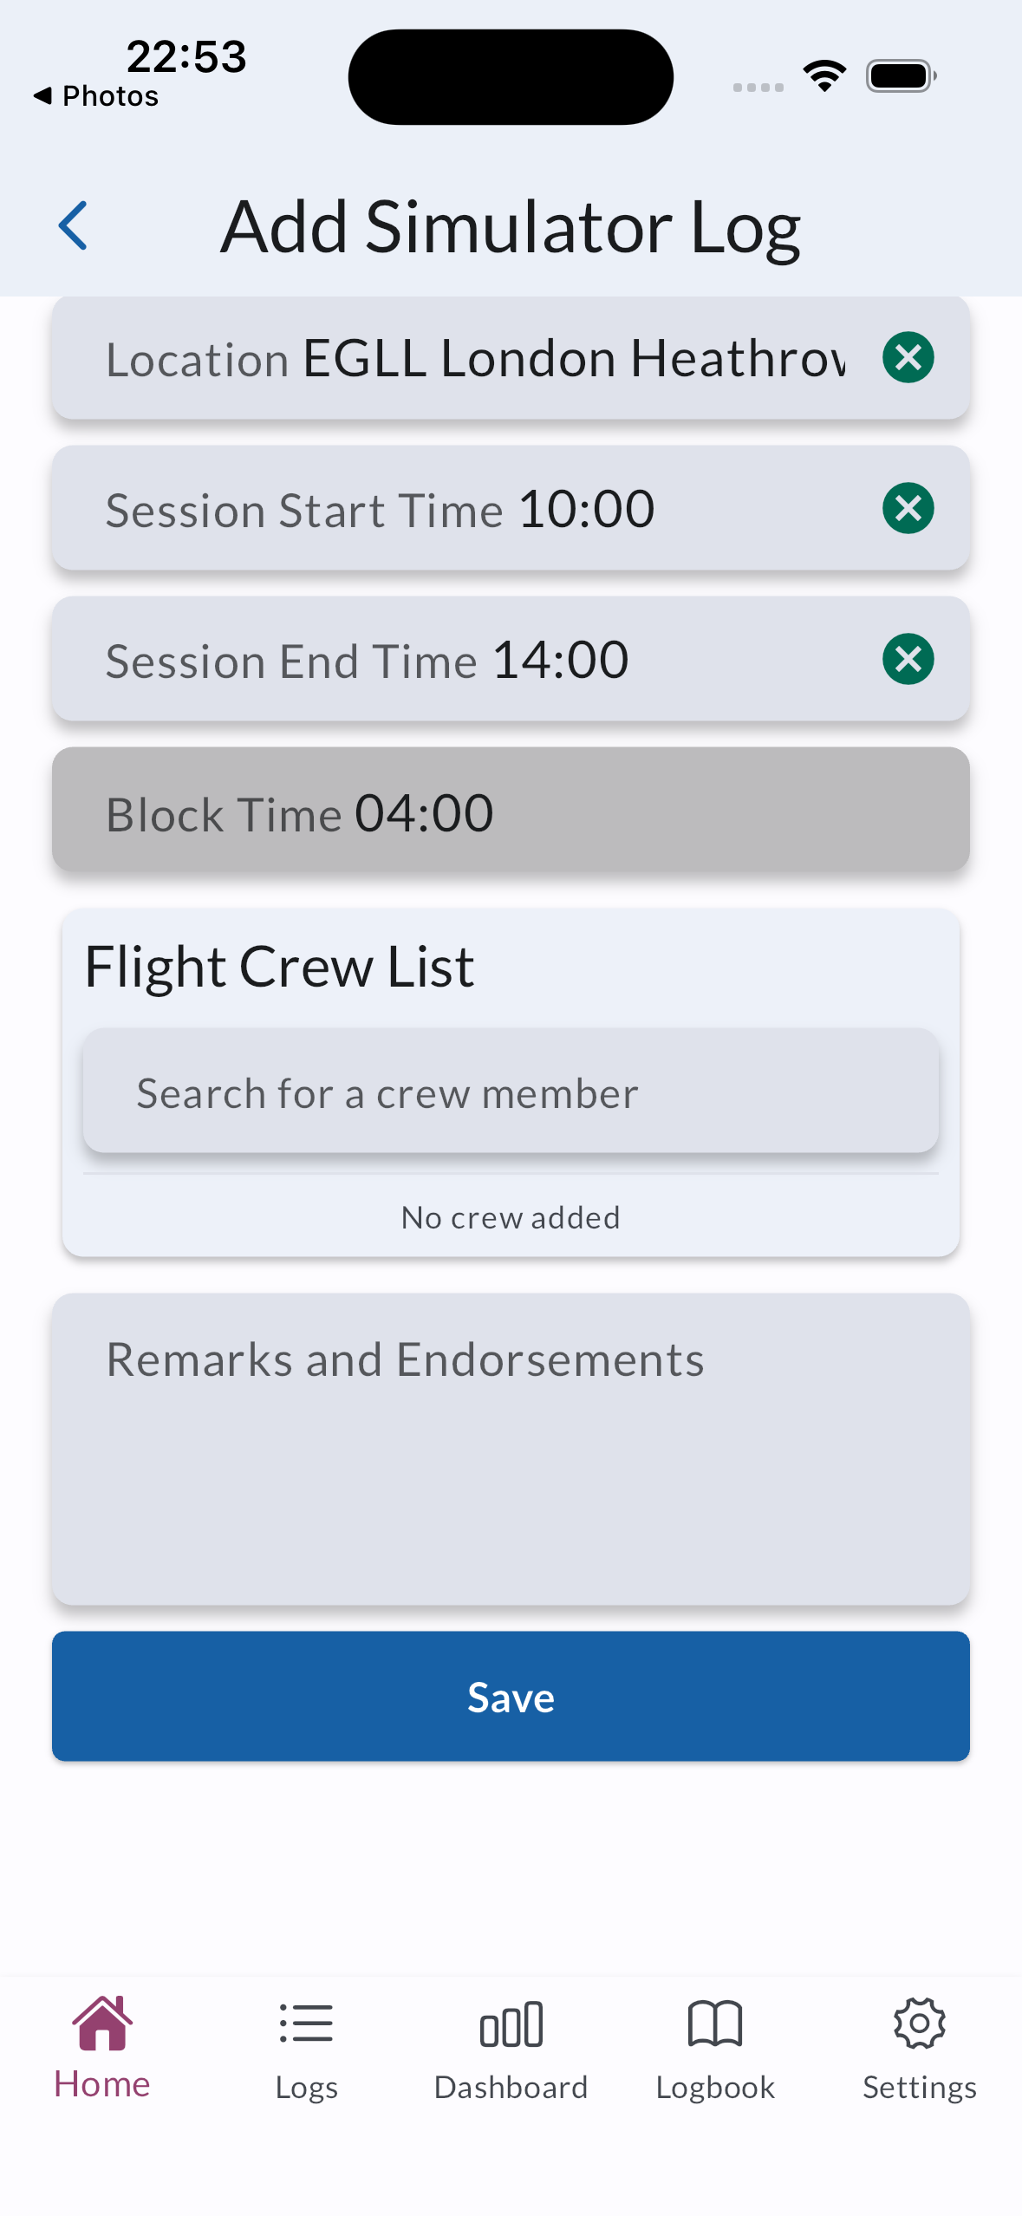Tap the crew member search field
Screen dimensions: 1022x2216
[x=511, y=1092]
